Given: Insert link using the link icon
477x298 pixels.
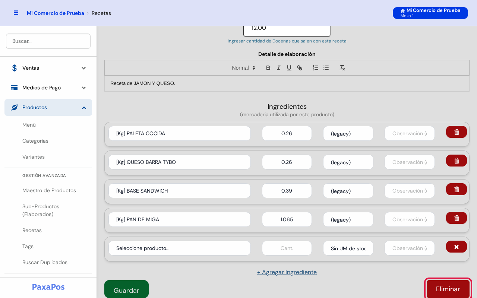Looking at the screenshot, I should pos(299,68).
